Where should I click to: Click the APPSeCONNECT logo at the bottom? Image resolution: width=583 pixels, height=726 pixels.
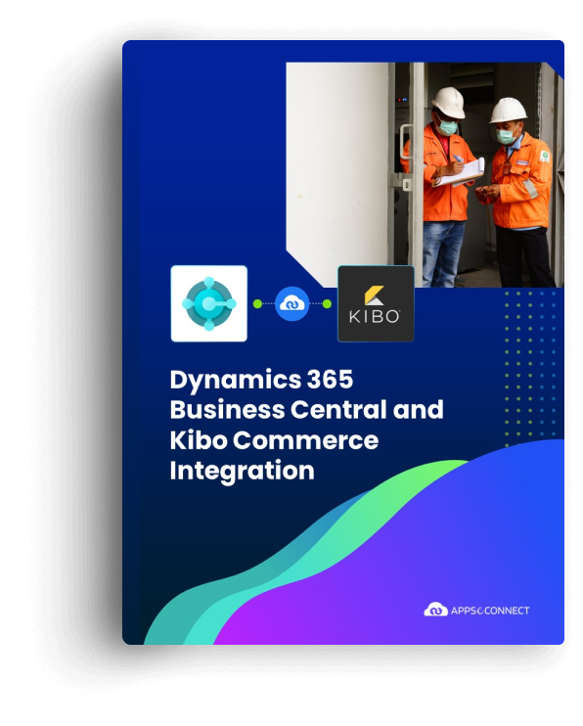point(476,610)
